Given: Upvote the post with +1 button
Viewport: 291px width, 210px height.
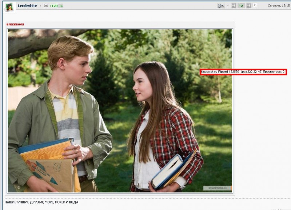Looking at the screenshot, I should [x=234, y=5].
